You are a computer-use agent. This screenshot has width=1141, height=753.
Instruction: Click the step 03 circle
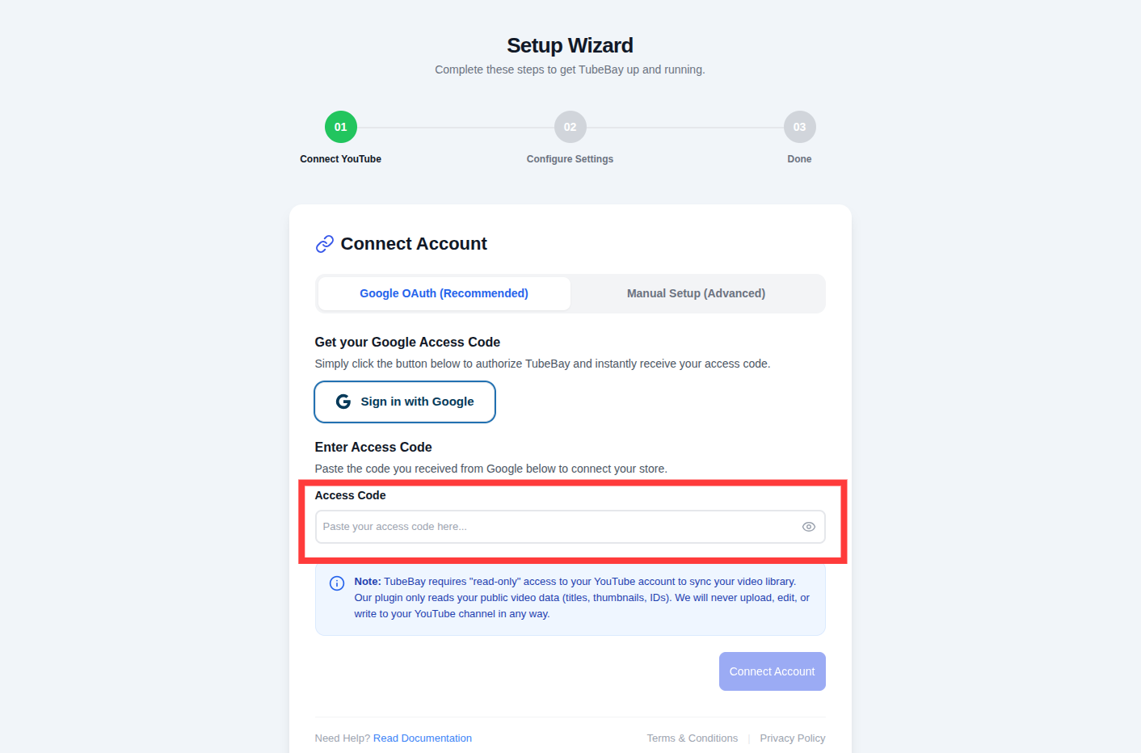coord(799,127)
